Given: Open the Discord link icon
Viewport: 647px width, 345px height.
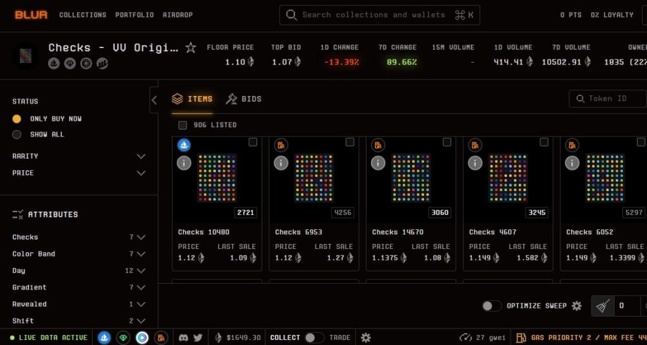Looking at the screenshot, I should pos(184,337).
